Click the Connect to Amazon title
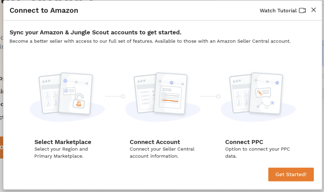 point(44,10)
